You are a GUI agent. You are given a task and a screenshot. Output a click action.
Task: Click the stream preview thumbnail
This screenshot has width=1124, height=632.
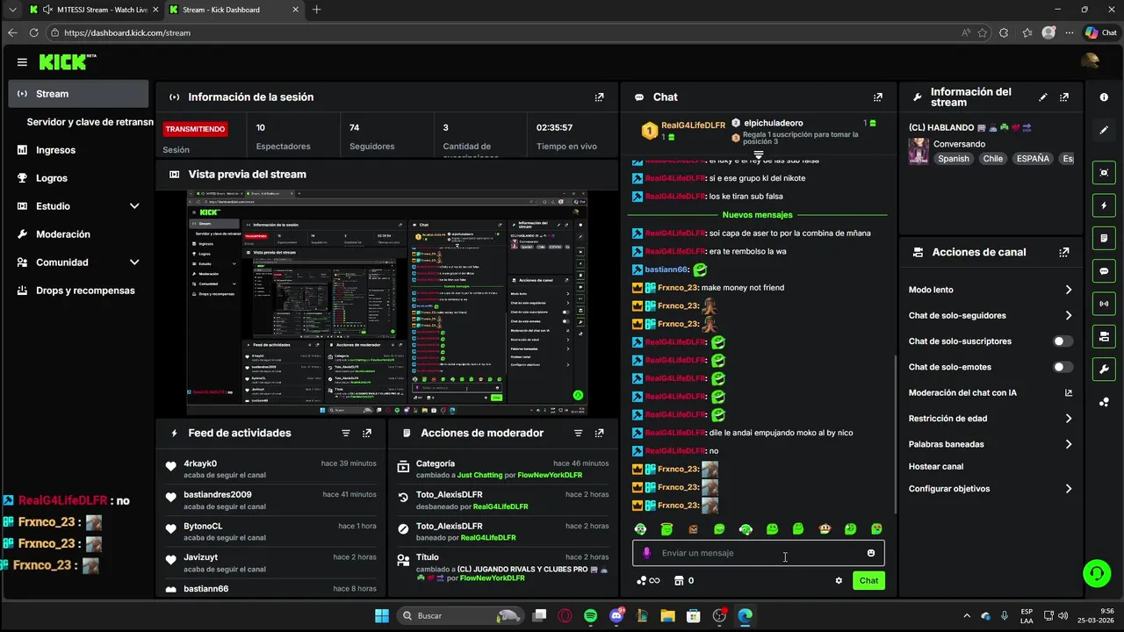click(x=386, y=303)
